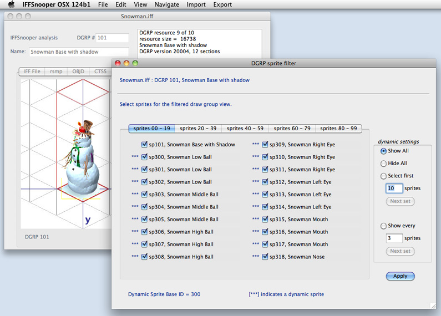Uncheck sp317 Snowman Mouth
This screenshot has height=316, width=441.
pos(265,244)
